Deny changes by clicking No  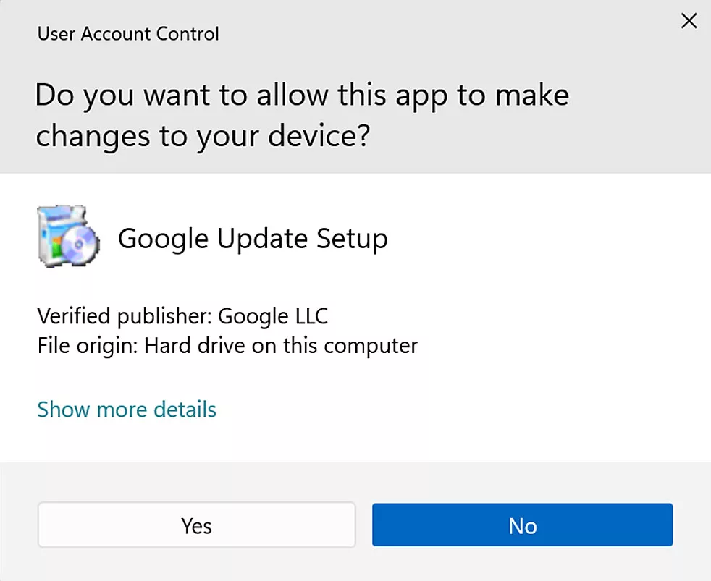point(521,525)
